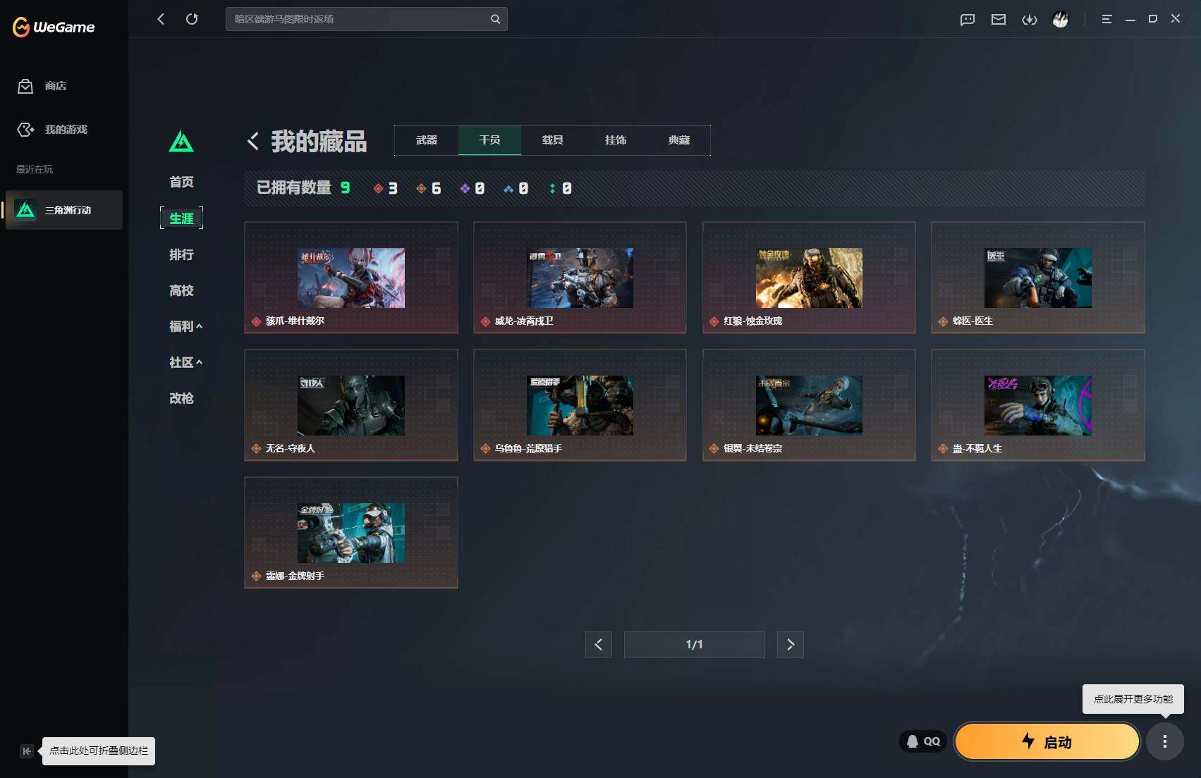The image size is (1201, 778).
Task: Open the 乌鲁鲁-荒原猎手 operator card
Action: click(x=580, y=405)
